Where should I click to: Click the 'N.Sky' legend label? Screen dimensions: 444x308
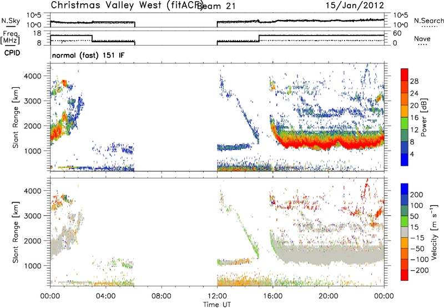click(11, 21)
